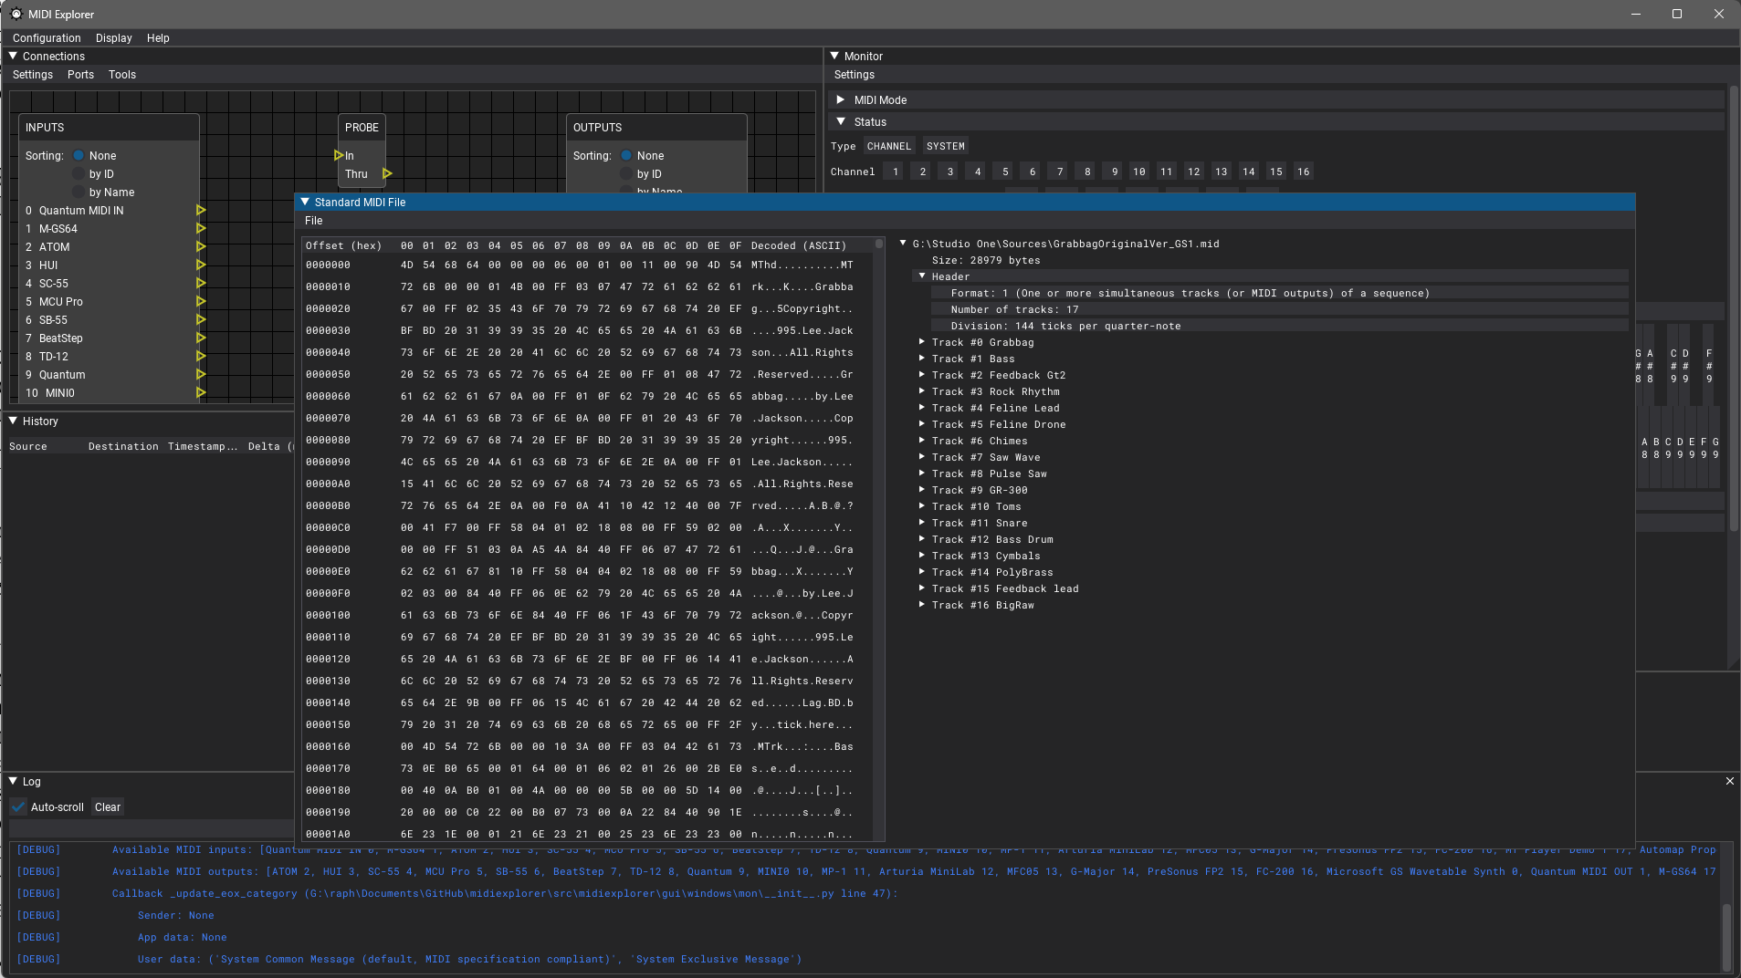The height and width of the screenshot is (978, 1741).
Task: Click the port icon next to MCU Pro input
Action: point(201,301)
